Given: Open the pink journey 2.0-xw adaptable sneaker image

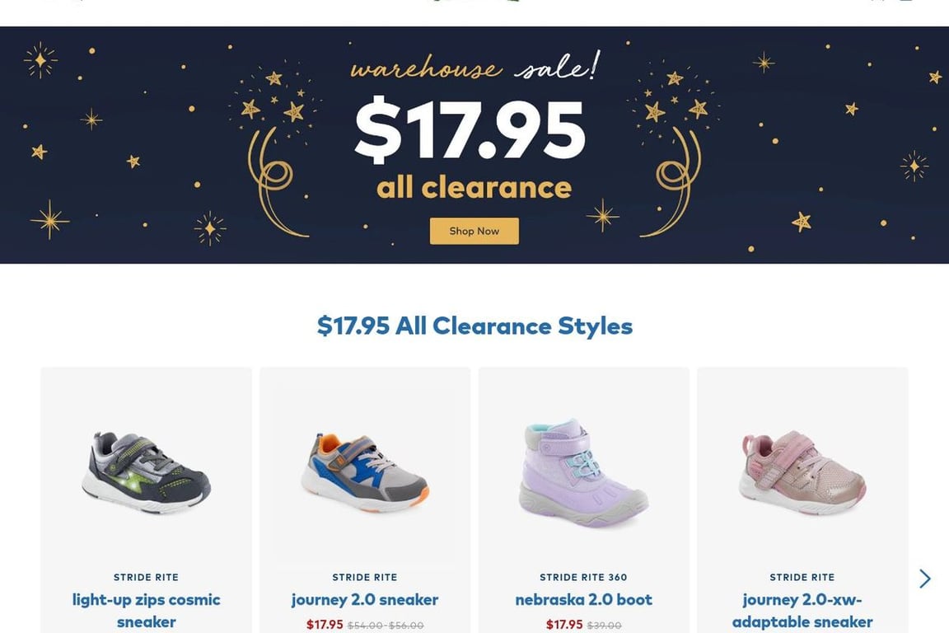Looking at the screenshot, I should [x=802, y=471].
